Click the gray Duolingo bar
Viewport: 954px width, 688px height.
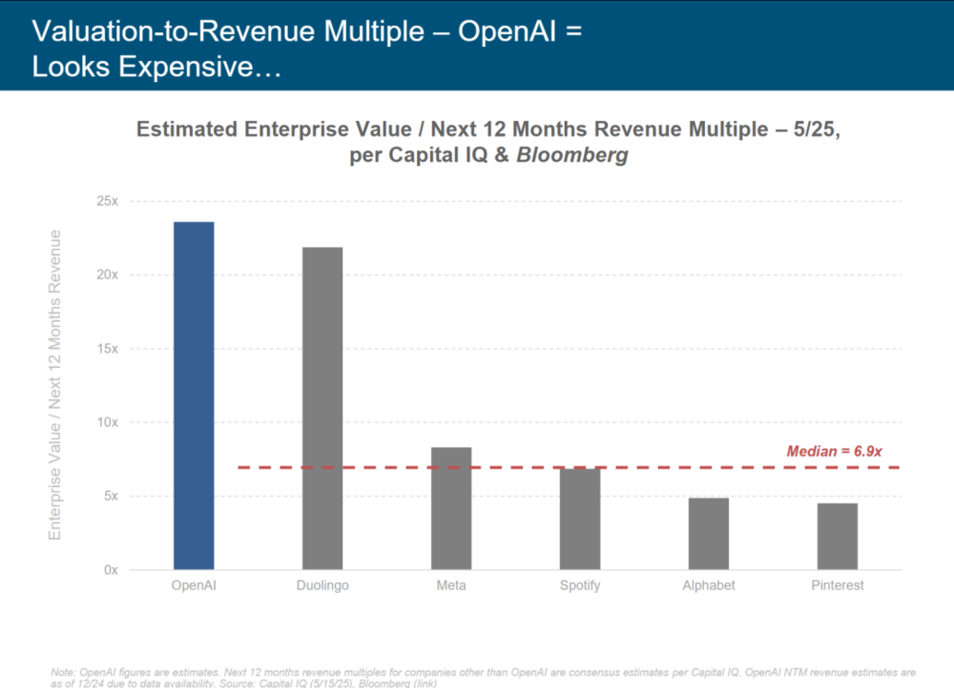[x=322, y=409]
